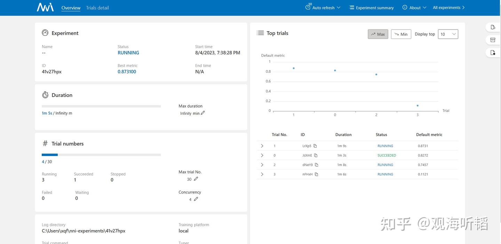Edit Max trial No. with pencil icon

click(196, 179)
